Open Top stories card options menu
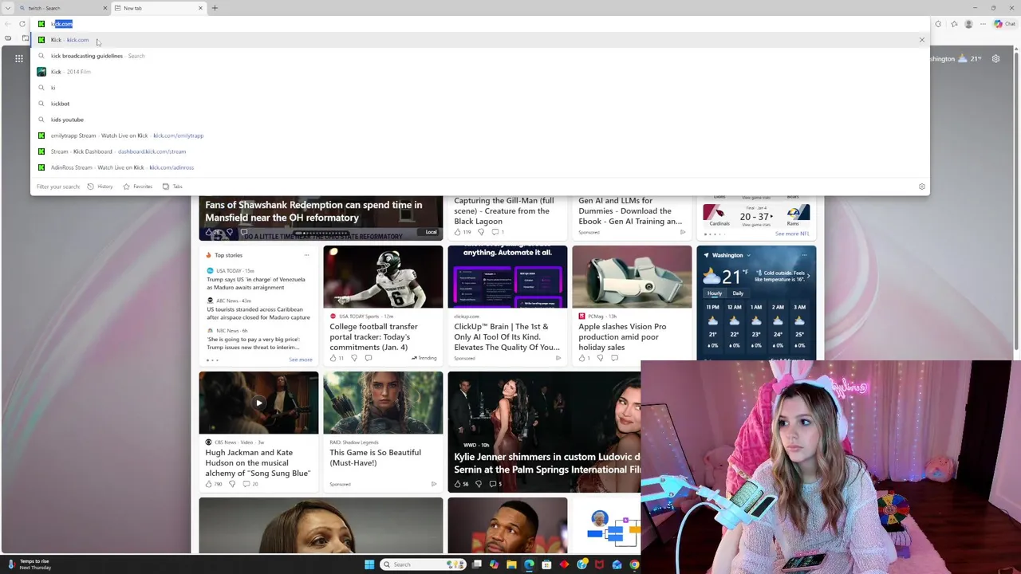Screen dimensions: 1021x574 click(306, 255)
